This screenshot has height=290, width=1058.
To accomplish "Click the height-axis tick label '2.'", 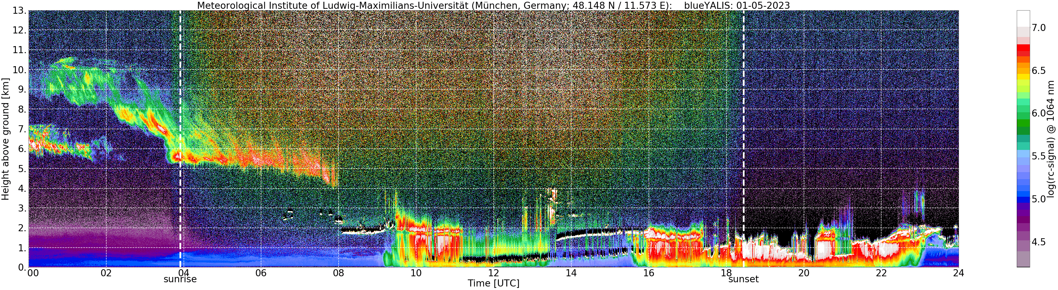I will (x=22, y=228).
